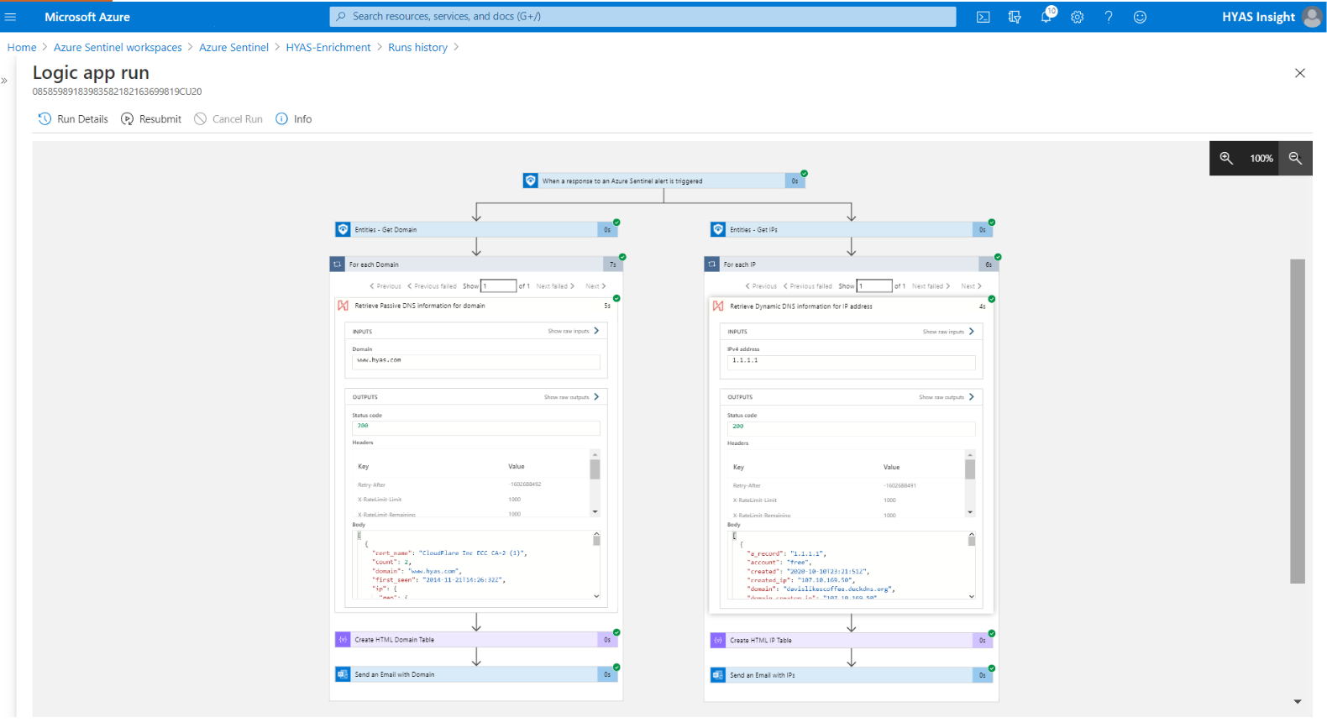Open the notifications bell

(x=1046, y=16)
